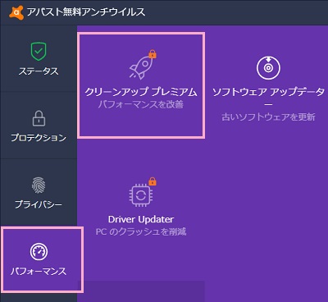Open the padlock Protection icon
Screen dimensions: 328x302
tap(39, 118)
